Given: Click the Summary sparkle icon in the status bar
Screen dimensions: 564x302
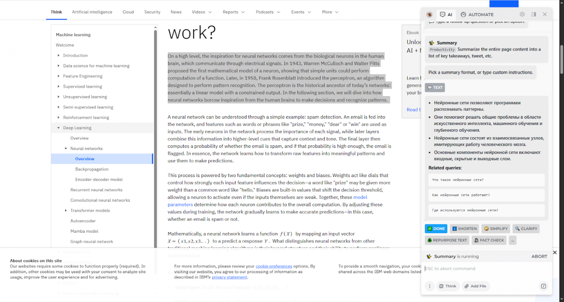Looking at the screenshot, I should click(x=429, y=256).
